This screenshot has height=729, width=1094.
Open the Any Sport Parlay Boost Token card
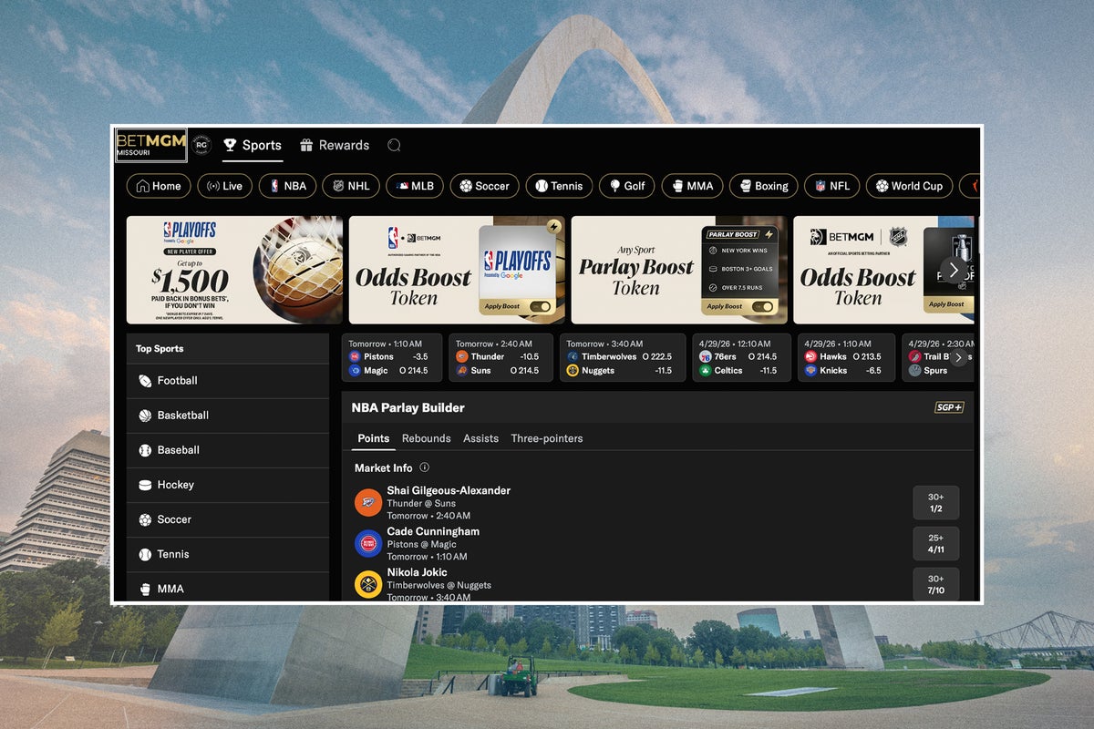[679, 270]
